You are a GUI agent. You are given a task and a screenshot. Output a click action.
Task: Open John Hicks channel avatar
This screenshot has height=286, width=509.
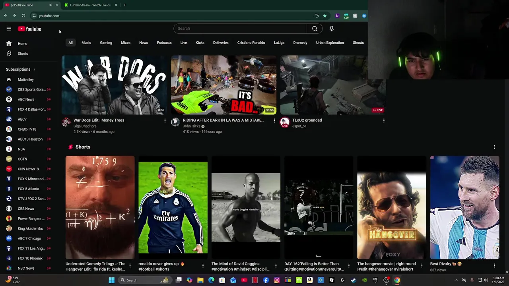[175, 122]
